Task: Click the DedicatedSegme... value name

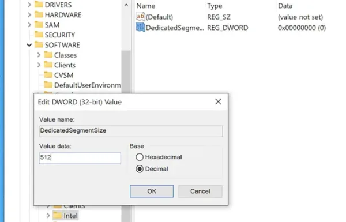Action: 175,28
